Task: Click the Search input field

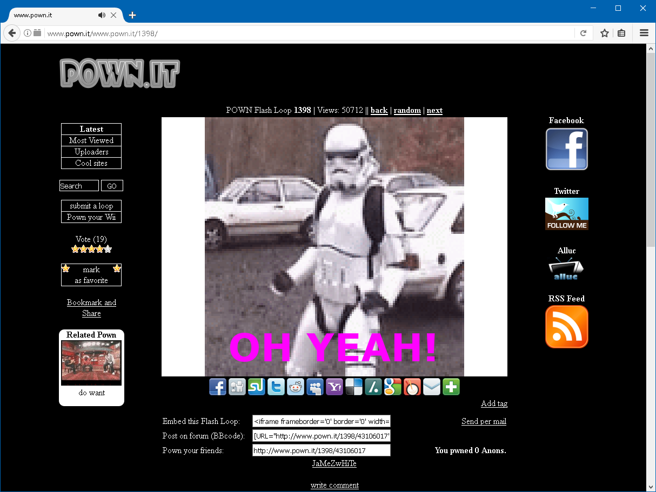Action: 79,186
